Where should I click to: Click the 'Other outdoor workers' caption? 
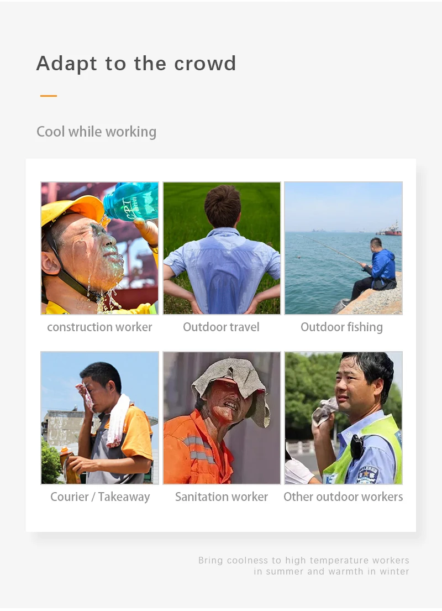343,497
